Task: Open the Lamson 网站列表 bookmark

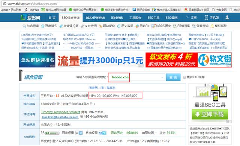Action: [x=11, y=10]
